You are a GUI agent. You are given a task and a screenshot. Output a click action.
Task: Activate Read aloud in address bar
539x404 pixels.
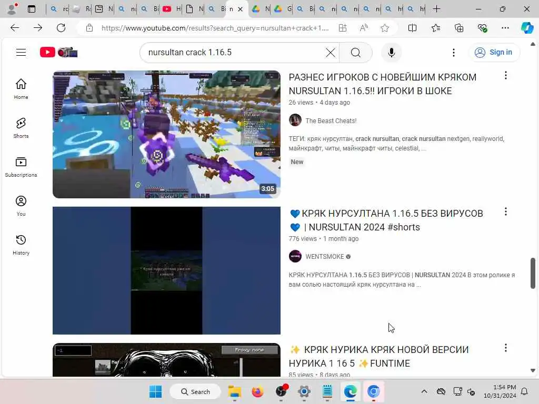pyautogui.click(x=364, y=28)
